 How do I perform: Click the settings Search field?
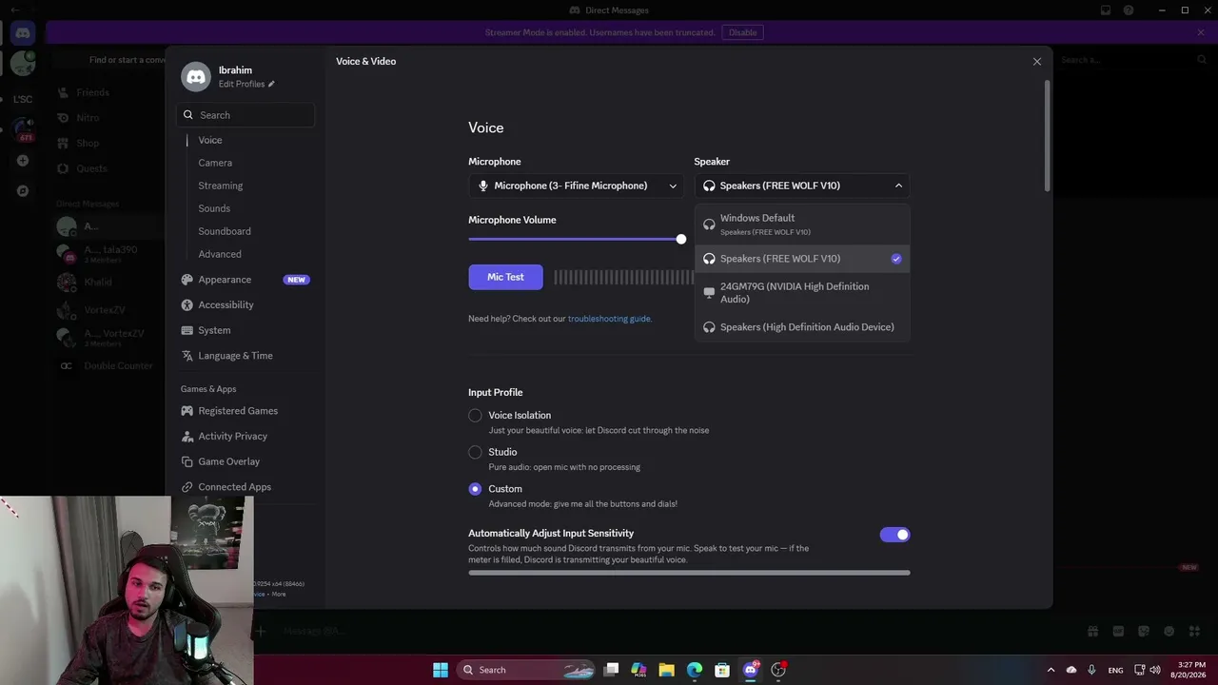click(246, 115)
